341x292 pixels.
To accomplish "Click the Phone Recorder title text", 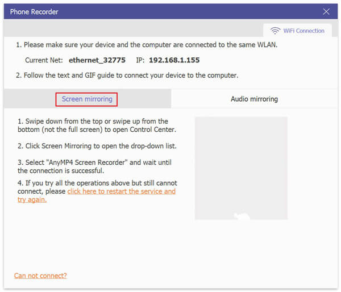I will click(34, 11).
